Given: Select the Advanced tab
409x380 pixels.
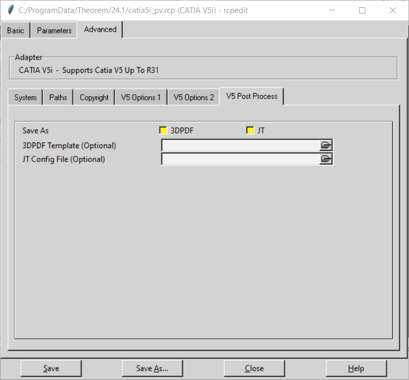Looking at the screenshot, I should [100, 30].
